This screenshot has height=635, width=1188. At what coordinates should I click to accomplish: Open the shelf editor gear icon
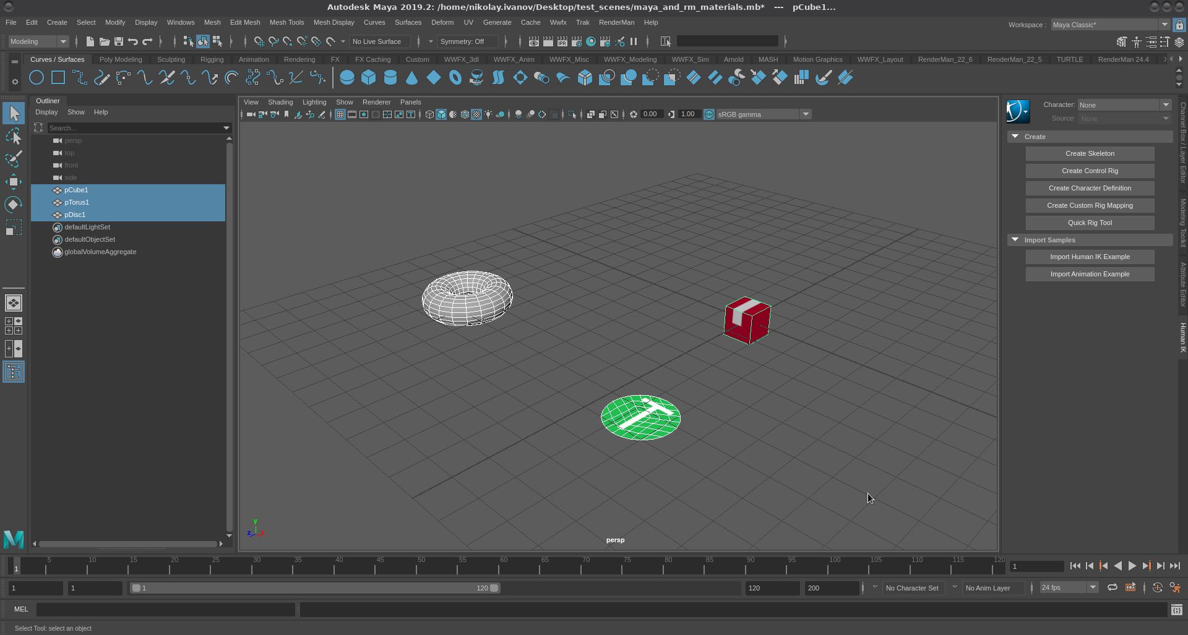pos(14,81)
